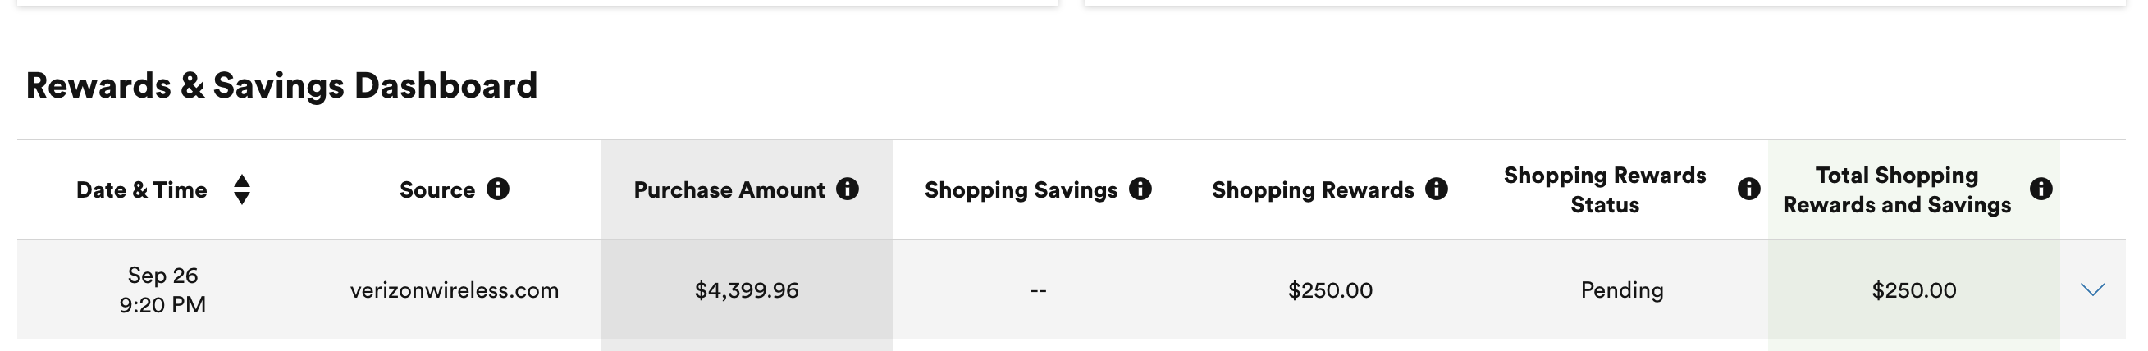Click the verizonwireless.com source entry
The height and width of the screenshot is (351, 2148).
(x=455, y=290)
